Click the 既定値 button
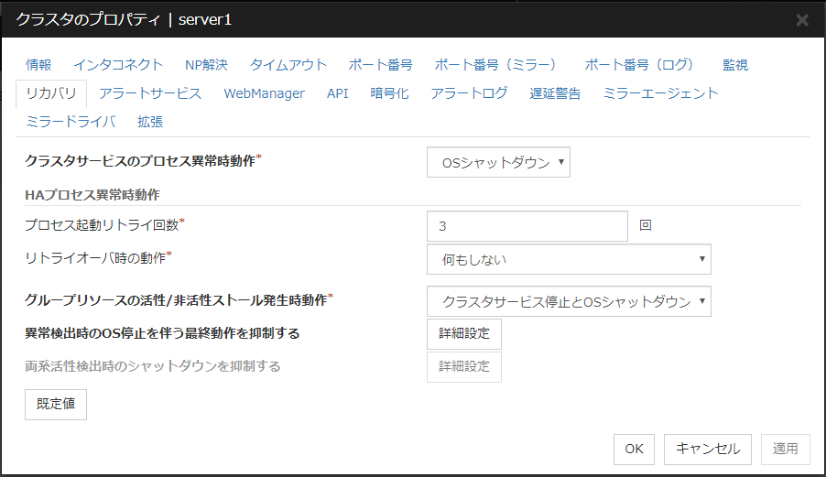Viewport: 826px width, 477px height. point(56,404)
